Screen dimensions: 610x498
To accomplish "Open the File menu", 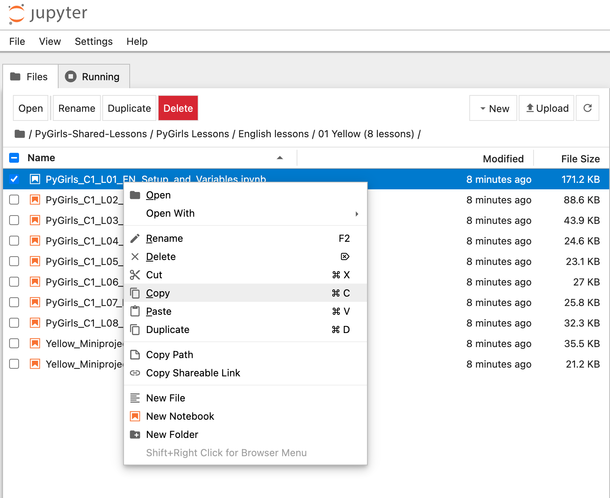I will pyautogui.click(x=17, y=41).
